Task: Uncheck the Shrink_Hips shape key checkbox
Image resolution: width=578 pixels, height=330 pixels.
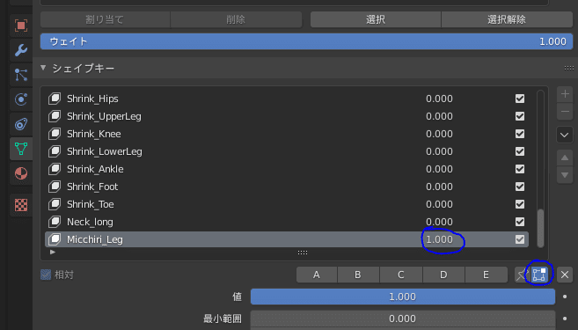Action: tap(520, 99)
